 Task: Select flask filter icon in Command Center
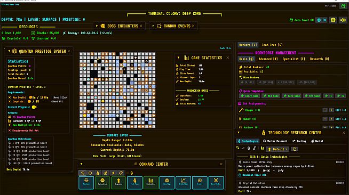[x=98, y=173]
